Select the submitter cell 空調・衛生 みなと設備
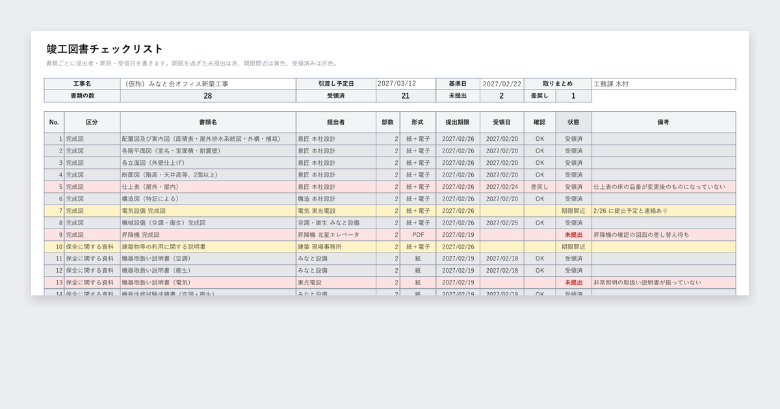 point(336,223)
